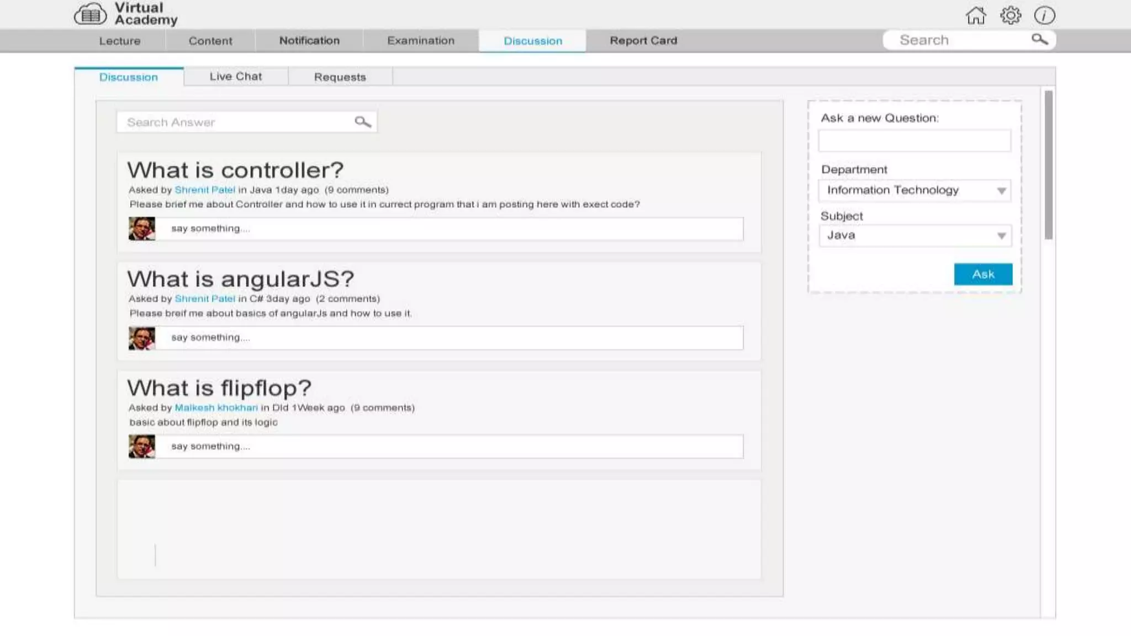Click the Search Answer magnifier icon
This screenshot has width=1131, height=636.
362,122
